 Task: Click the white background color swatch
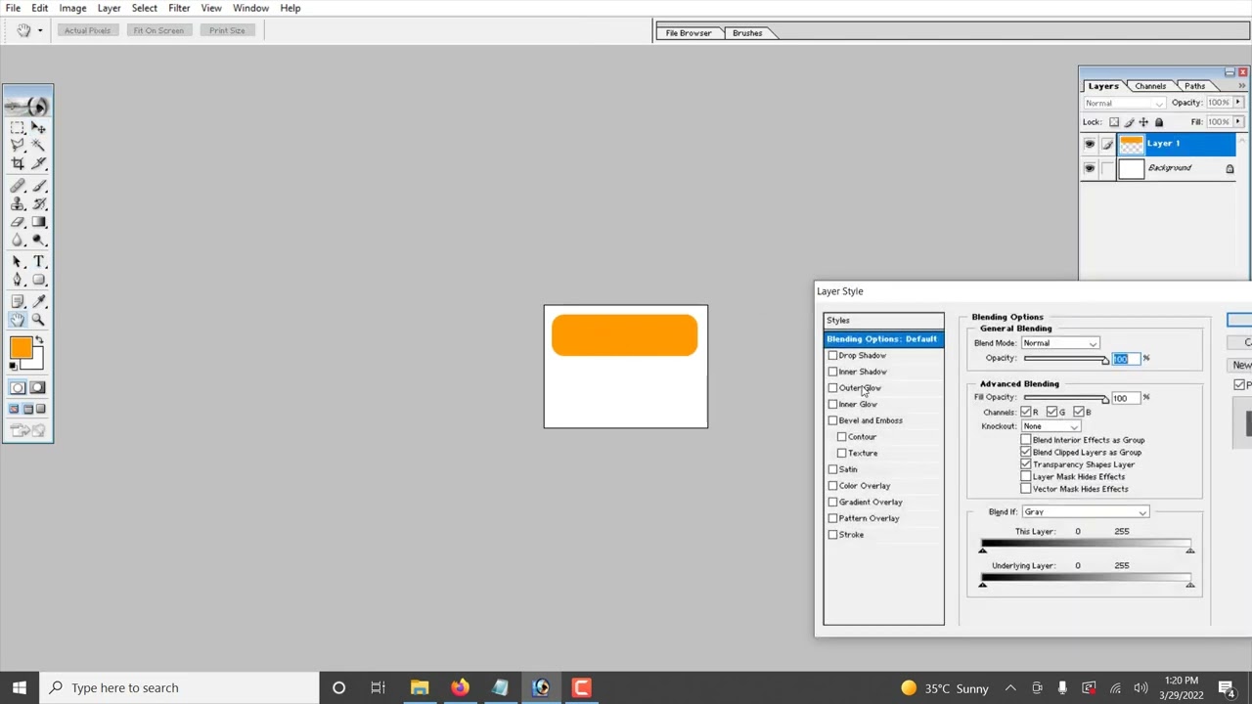[x=37, y=361]
